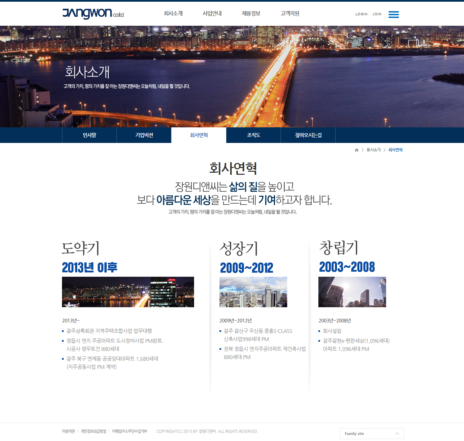Open the 이용약관 footer link
464x441 pixels.
68,431
